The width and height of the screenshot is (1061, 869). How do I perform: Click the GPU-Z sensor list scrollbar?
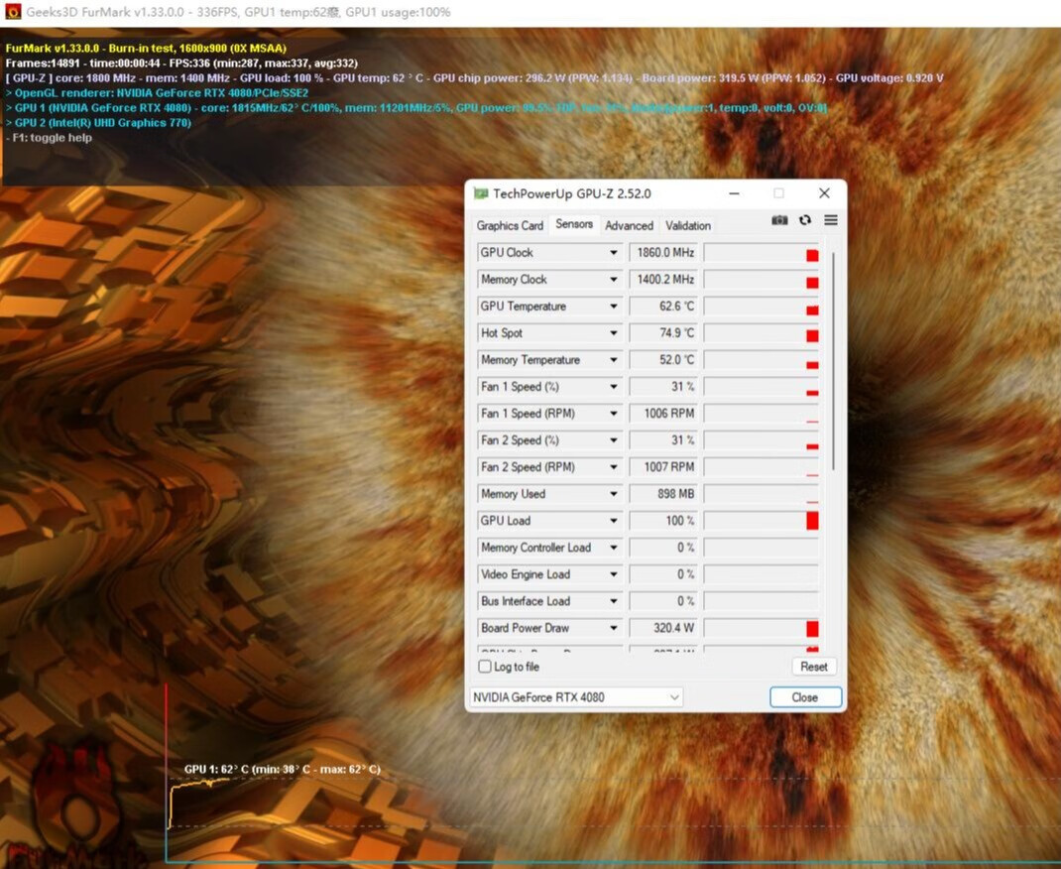coord(833,361)
